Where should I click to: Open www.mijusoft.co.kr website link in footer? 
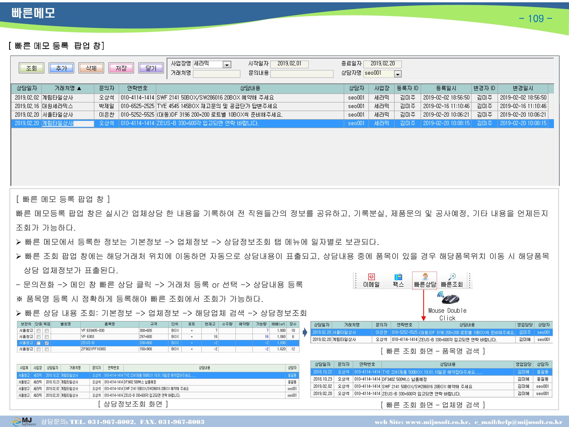point(437,422)
